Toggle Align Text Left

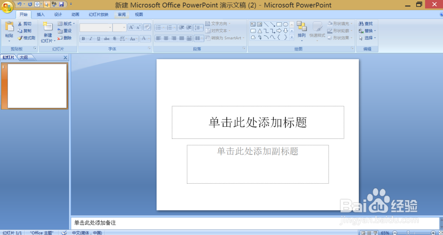(159, 38)
